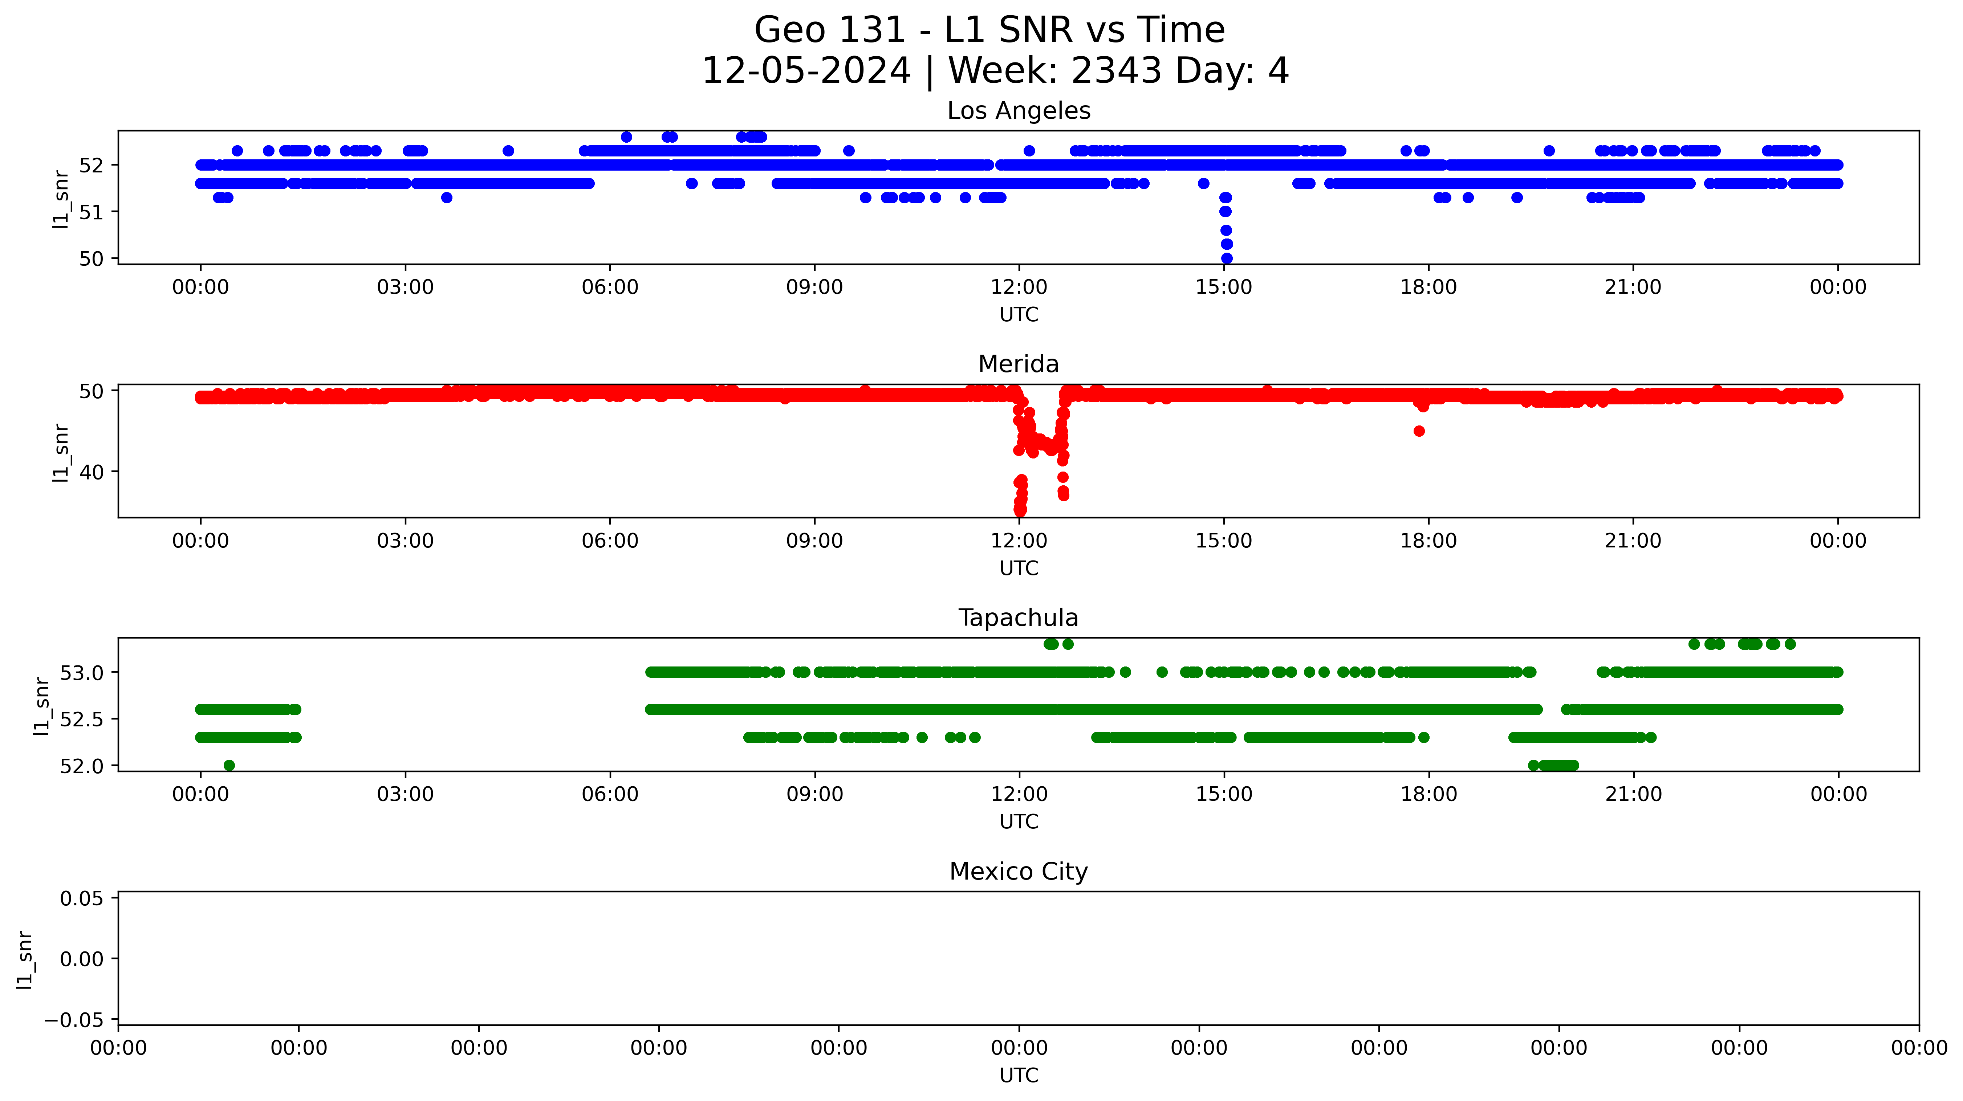Image resolution: width=1963 pixels, height=1101 pixels.
Task: Click the 'l1_snr' y-axis label of Los Angeles plot
Action: [x=61, y=199]
